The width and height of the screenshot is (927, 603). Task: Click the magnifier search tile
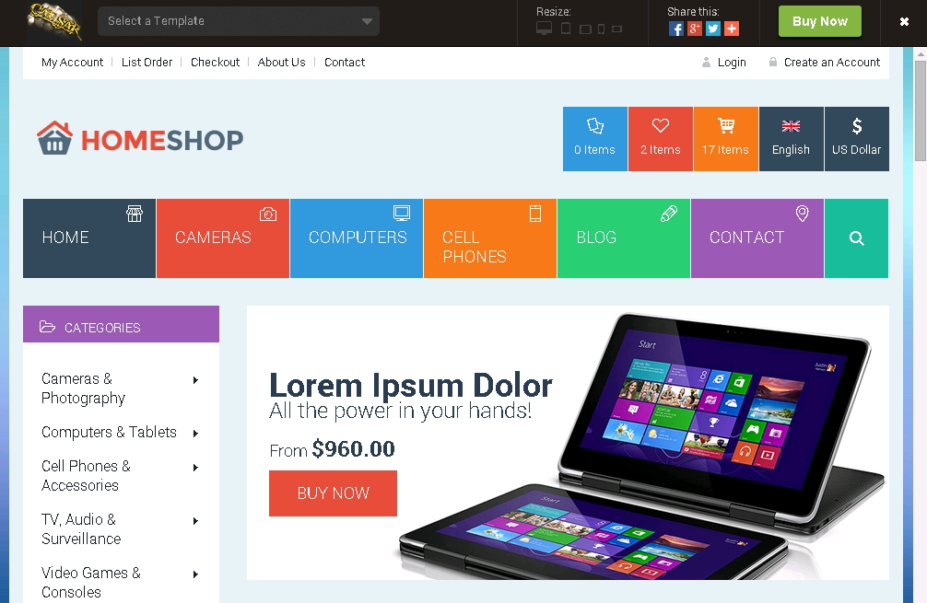pyautogui.click(x=856, y=238)
